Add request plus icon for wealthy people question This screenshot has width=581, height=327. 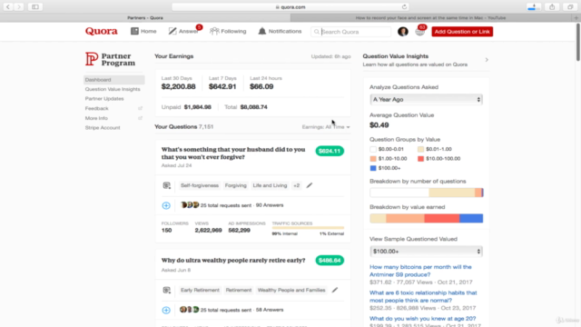click(166, 310)
